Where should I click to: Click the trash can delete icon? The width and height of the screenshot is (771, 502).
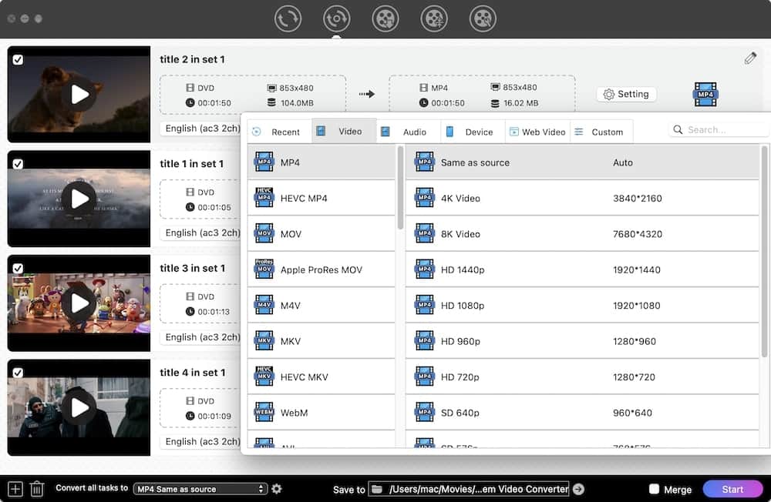pos(36,489)
